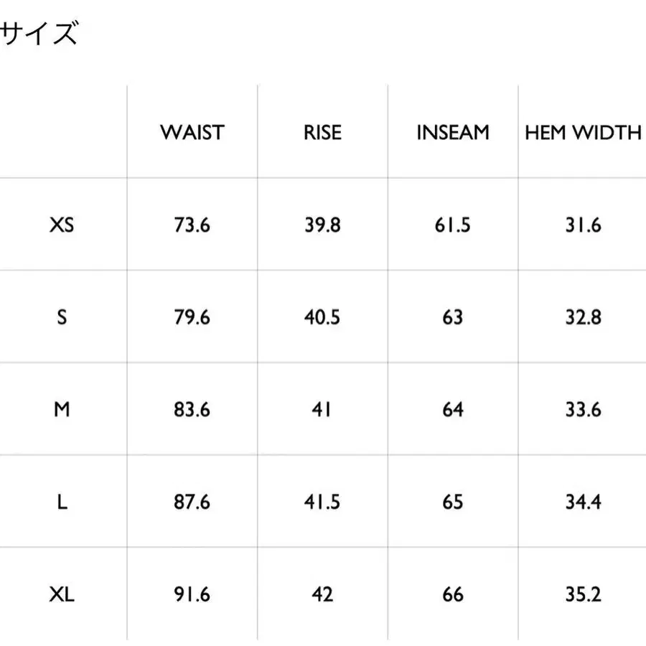Select the XL size row label
This screenshot has height=646, width=646.
pyautogui.click(x=62, y=594)
